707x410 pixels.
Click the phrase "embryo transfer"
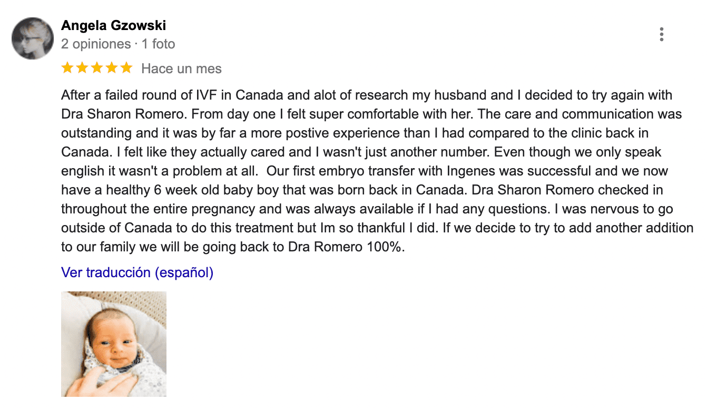pos(357,171)
